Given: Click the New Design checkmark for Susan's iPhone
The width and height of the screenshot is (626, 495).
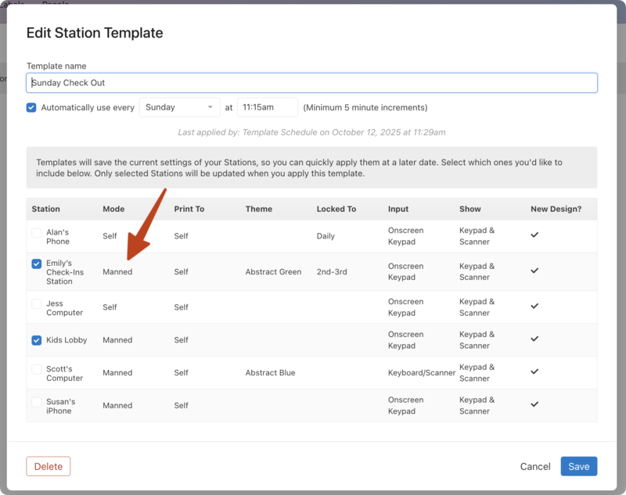Looking at the screenshot, I should point(535,404).
